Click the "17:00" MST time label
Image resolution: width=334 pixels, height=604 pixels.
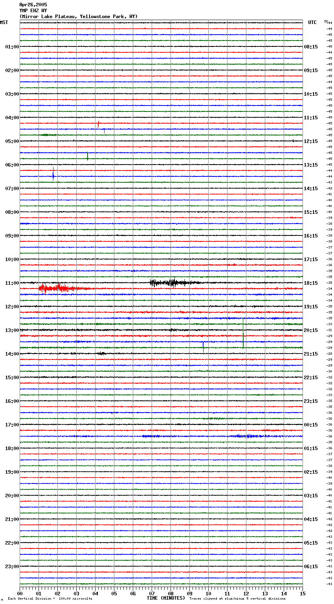pos(12,425)
